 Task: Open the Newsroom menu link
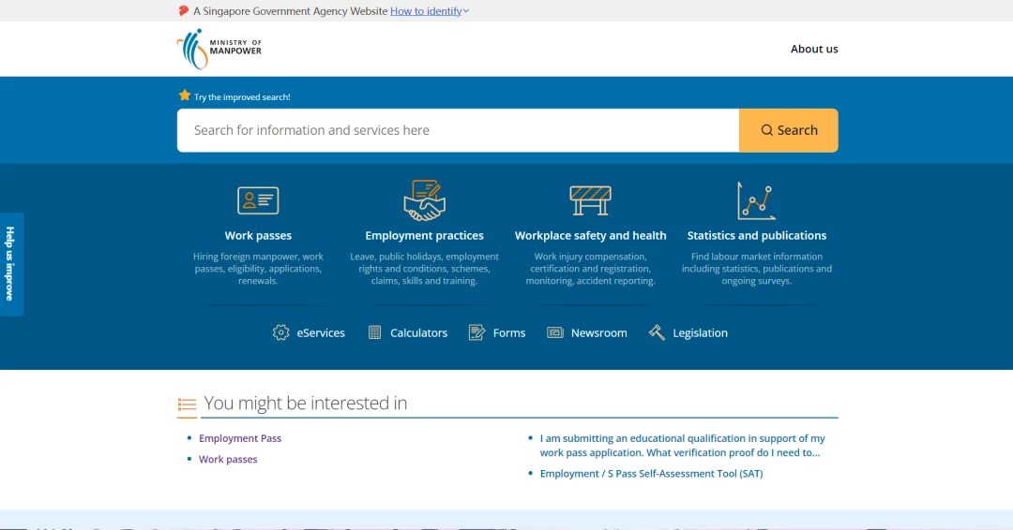(598, 332)
